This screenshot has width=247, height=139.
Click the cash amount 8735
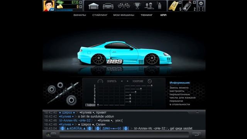click(x=75, y=2)
